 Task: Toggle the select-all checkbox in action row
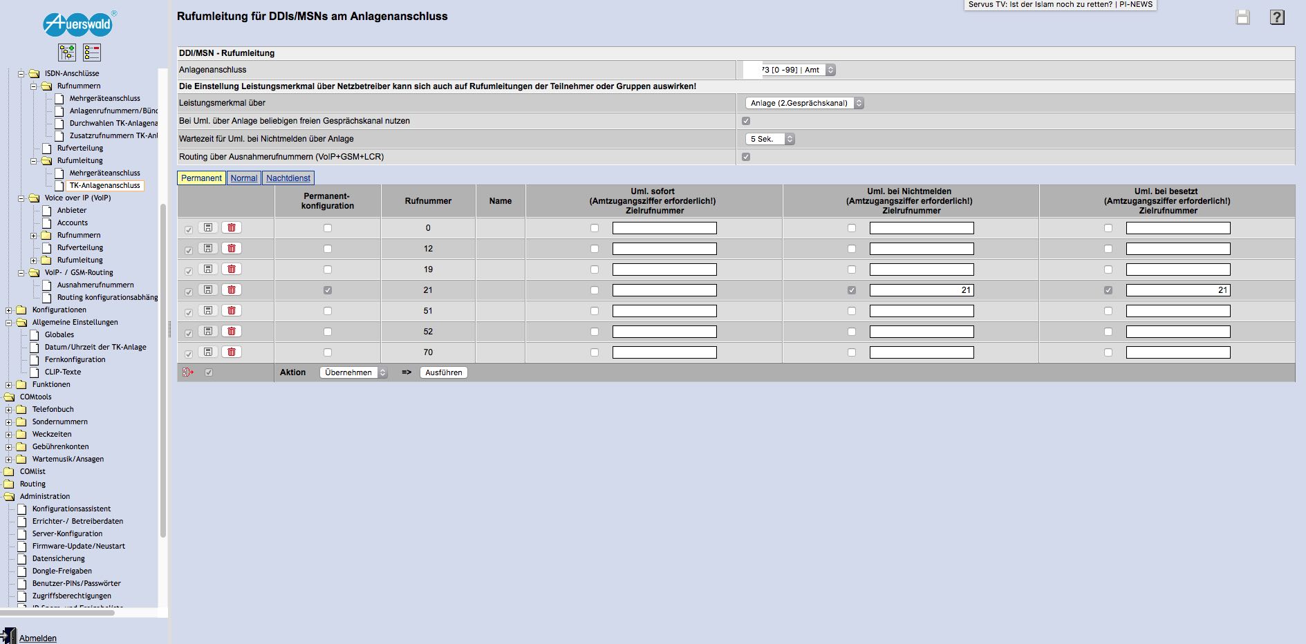pos(209,372)
